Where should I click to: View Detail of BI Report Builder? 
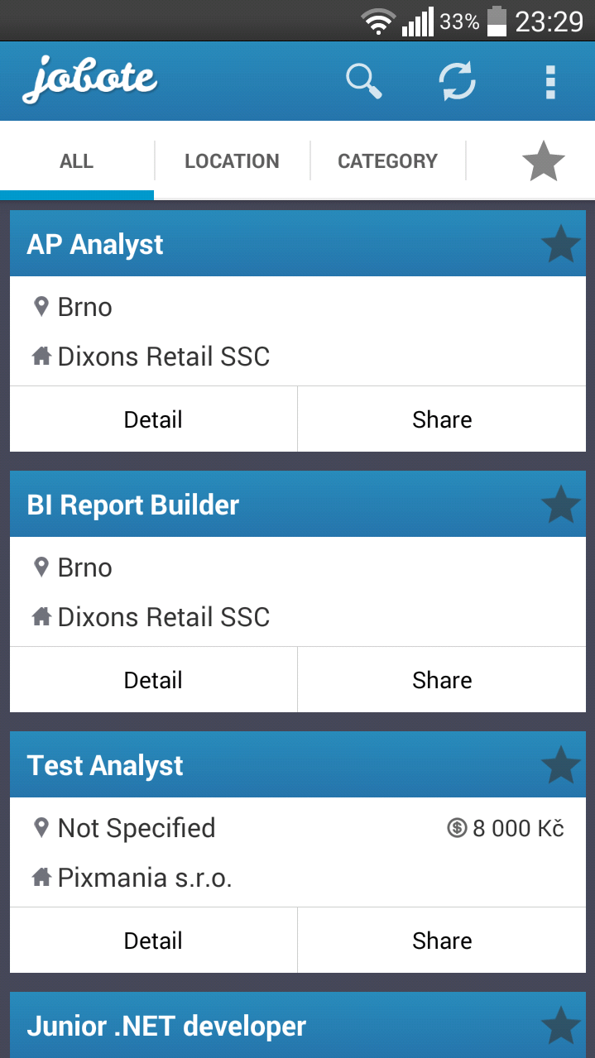[x=153, y=680]
